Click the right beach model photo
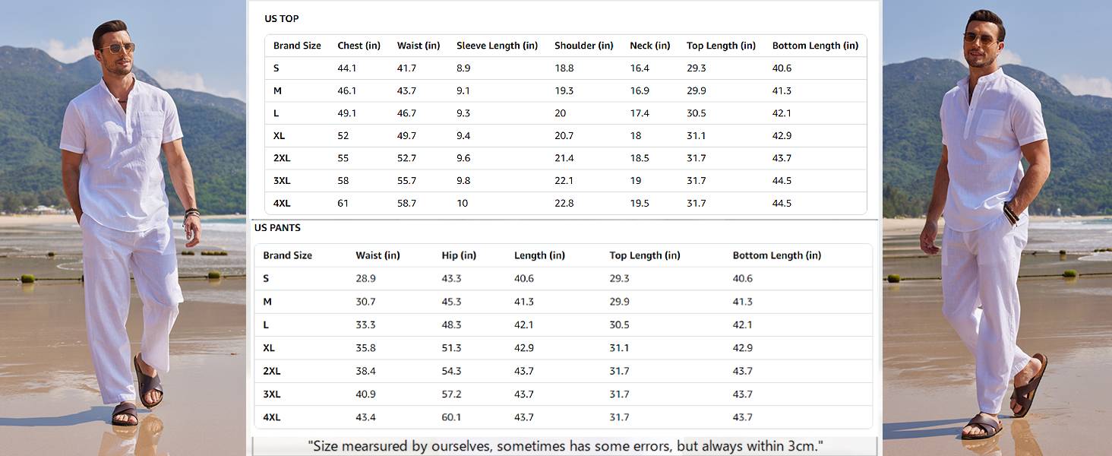 pyautogui.click(x=997, y=228)
